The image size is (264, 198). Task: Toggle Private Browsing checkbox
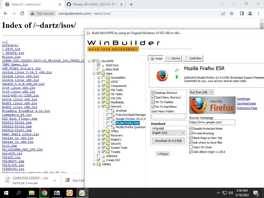[x=191, y=133]
